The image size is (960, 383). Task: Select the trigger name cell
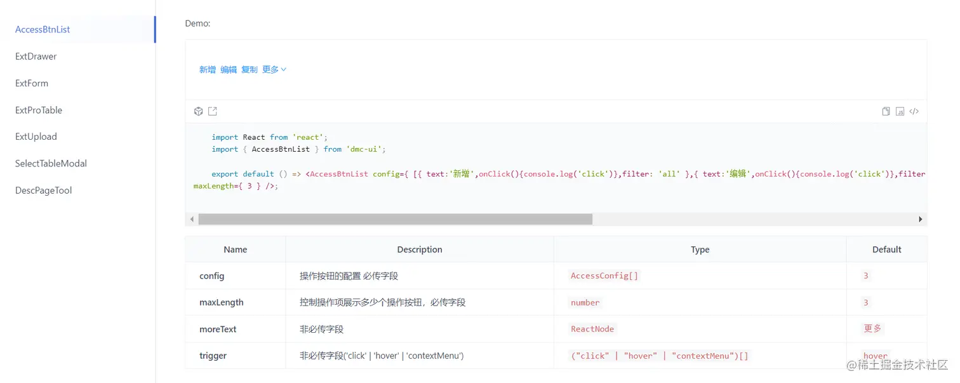(x=236, y=356)
